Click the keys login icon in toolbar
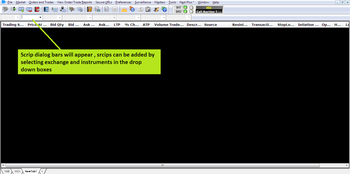350x174 pixels. point(5,9)
